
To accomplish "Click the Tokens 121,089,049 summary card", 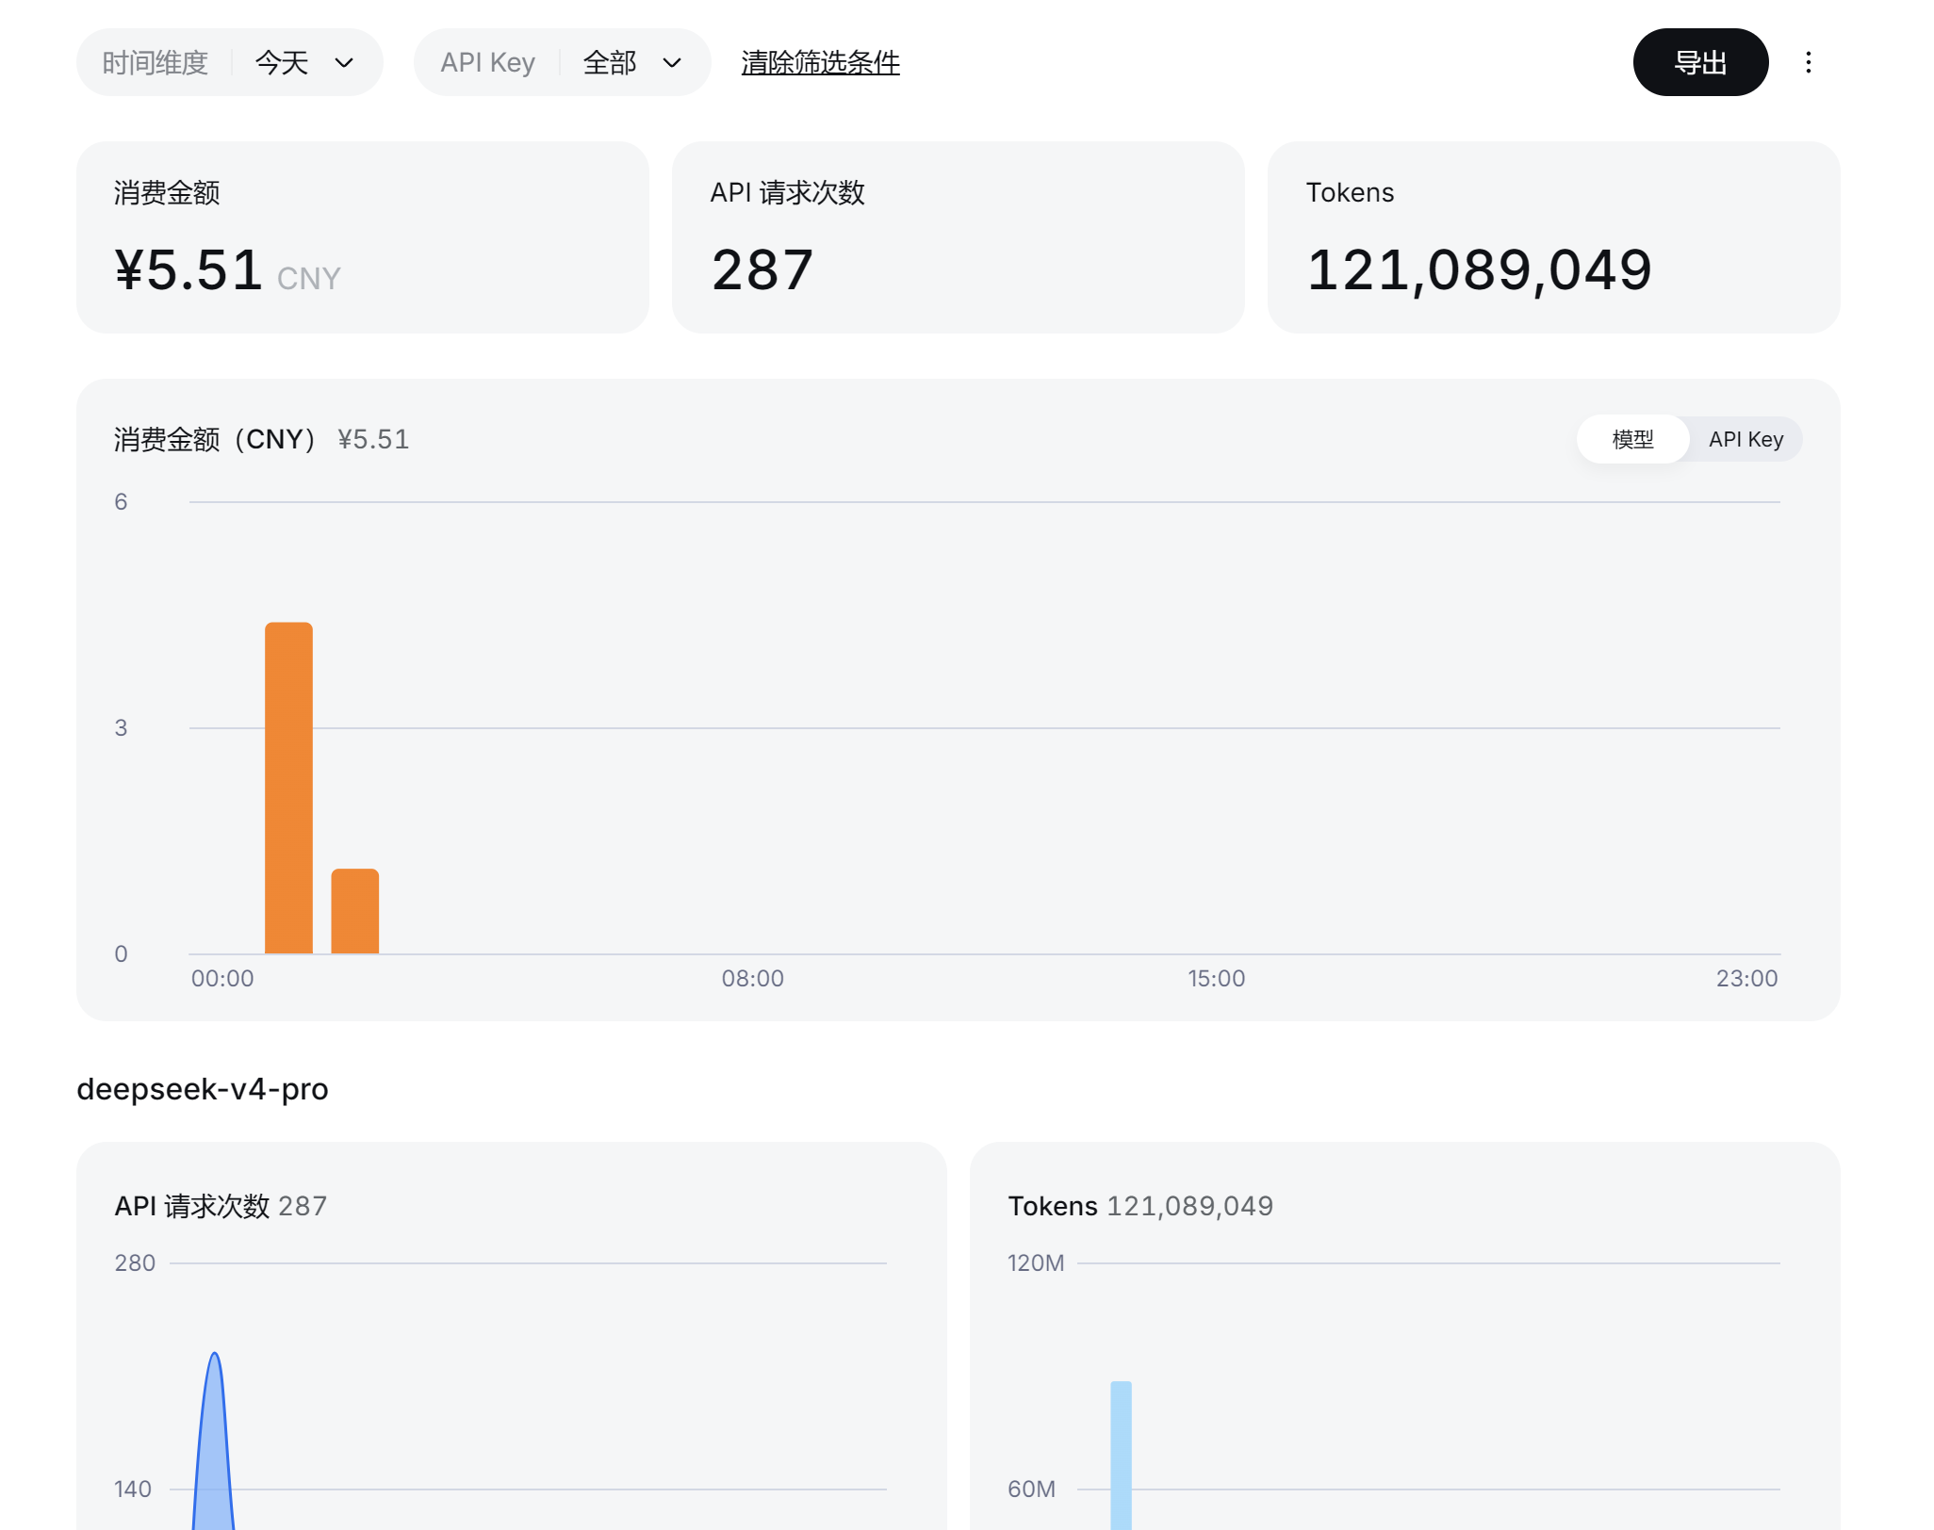I will point(1553,237).
